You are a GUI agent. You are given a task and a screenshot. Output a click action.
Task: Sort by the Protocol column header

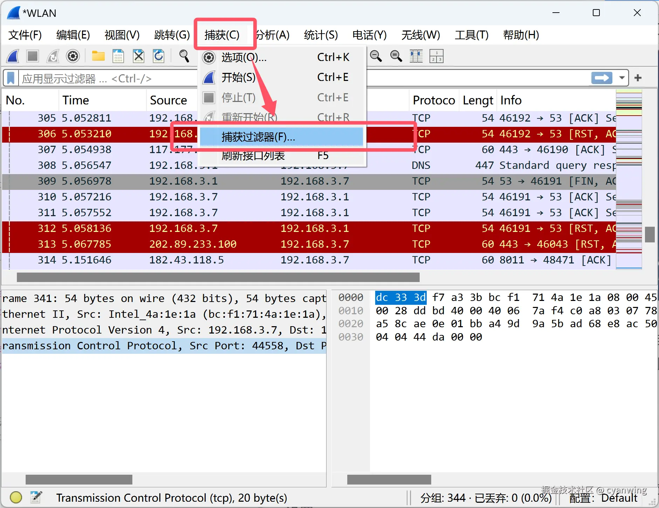pyautogui.click(x=434, y=100)
